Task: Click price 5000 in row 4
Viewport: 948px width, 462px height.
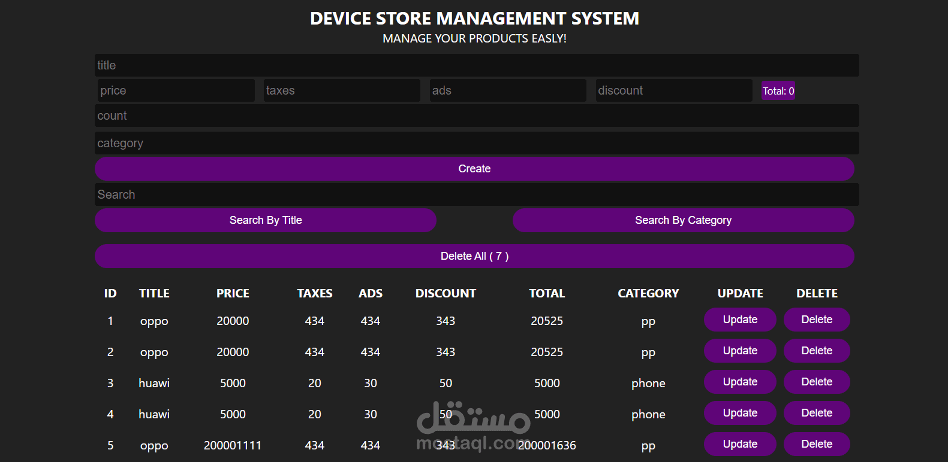Action: tap(233, 414)
